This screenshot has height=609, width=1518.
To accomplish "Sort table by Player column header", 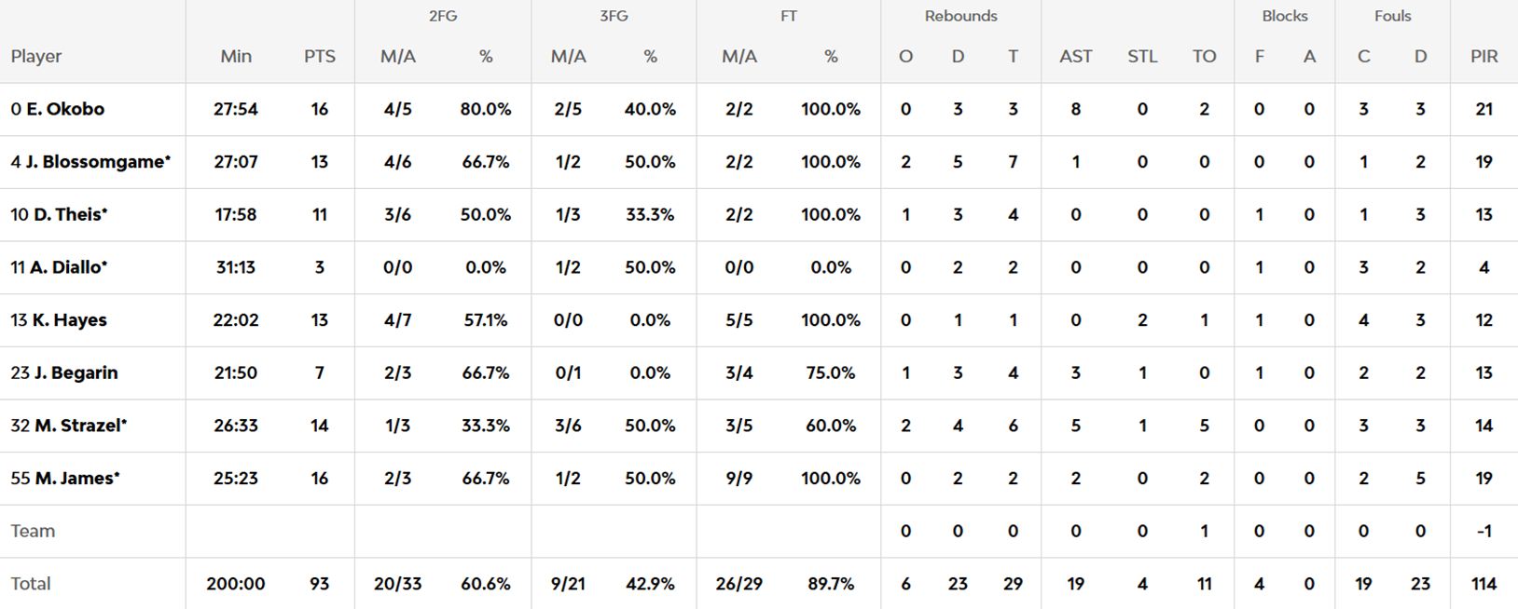I will tap(36, 57).
